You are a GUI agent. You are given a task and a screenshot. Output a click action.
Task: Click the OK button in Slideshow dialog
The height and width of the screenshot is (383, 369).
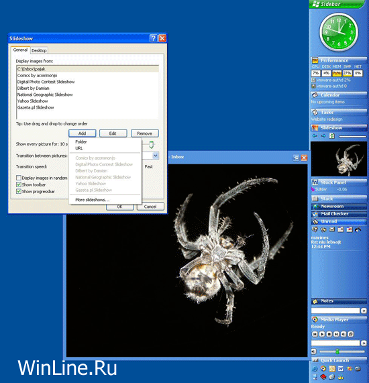coord(119,207)
